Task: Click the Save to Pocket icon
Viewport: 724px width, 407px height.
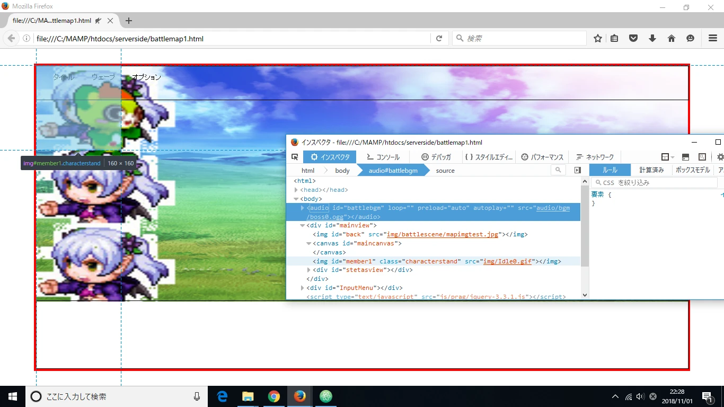Action: 633,38
